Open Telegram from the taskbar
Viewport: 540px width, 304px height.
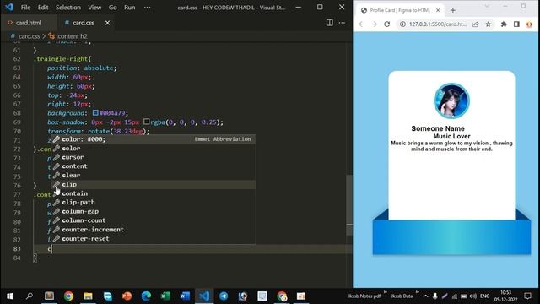(x=224, y=296)
